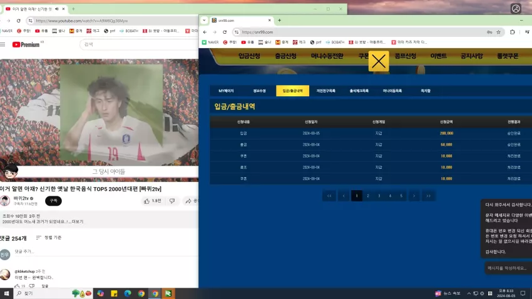Open the pnf bookmark in snr99 window

point(315,43)
